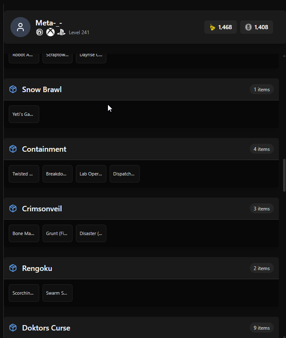Click the Xbox platform icon
This screenshot has height=338, width=286.
(50, 33)
